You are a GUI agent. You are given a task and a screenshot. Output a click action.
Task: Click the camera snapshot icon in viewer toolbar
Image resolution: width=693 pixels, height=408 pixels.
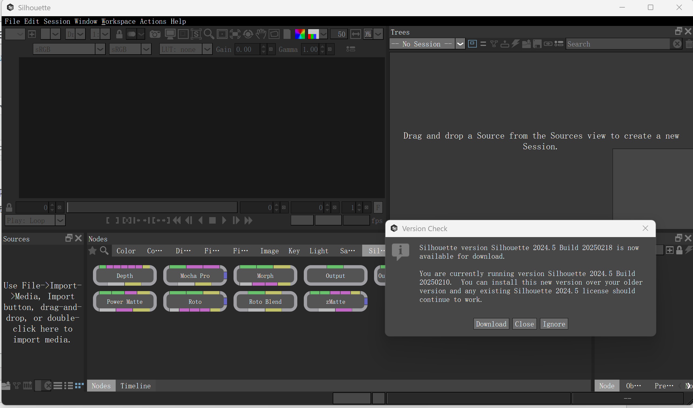click(155, 34)
